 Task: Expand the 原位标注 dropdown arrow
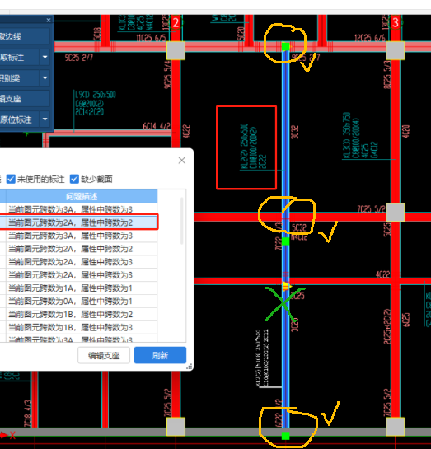coord(45,119)
